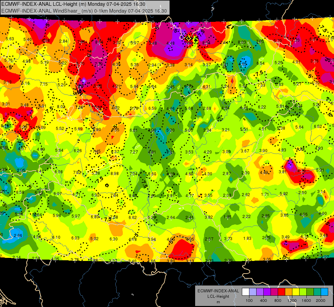Click the wind shear value 2.57
The height and width of the screenshot is (307, 334).
point(209,239)
